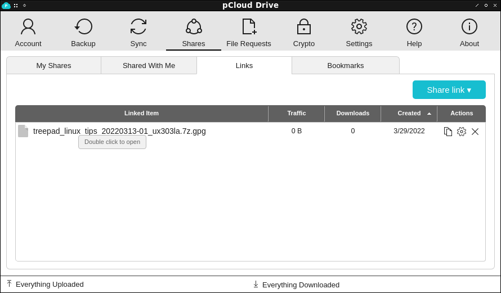Open the About info section
The width and height of the screenshot is (501, 293).
tap(469, 33)
